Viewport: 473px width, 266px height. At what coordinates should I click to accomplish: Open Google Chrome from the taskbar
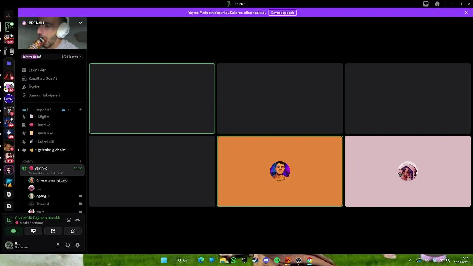pyautogui.click(x=309, y=260)
